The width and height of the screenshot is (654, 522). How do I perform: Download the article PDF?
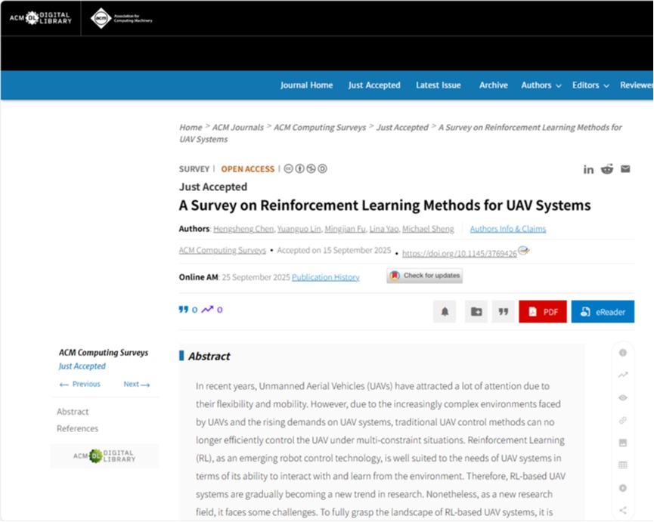click(x=542, y=311)
